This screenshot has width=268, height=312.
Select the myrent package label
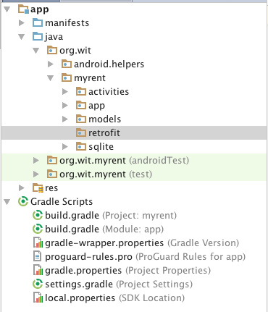[90, 78]
